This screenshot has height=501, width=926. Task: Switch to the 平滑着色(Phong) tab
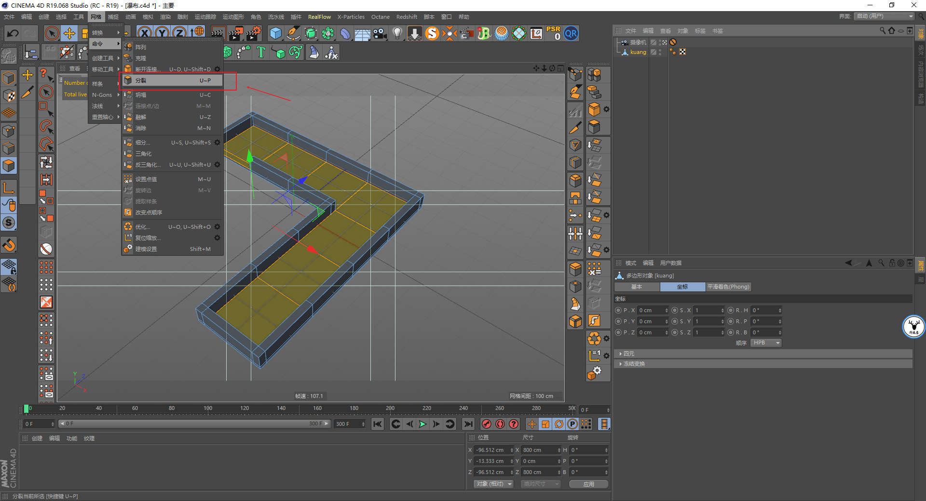(728, 287)
